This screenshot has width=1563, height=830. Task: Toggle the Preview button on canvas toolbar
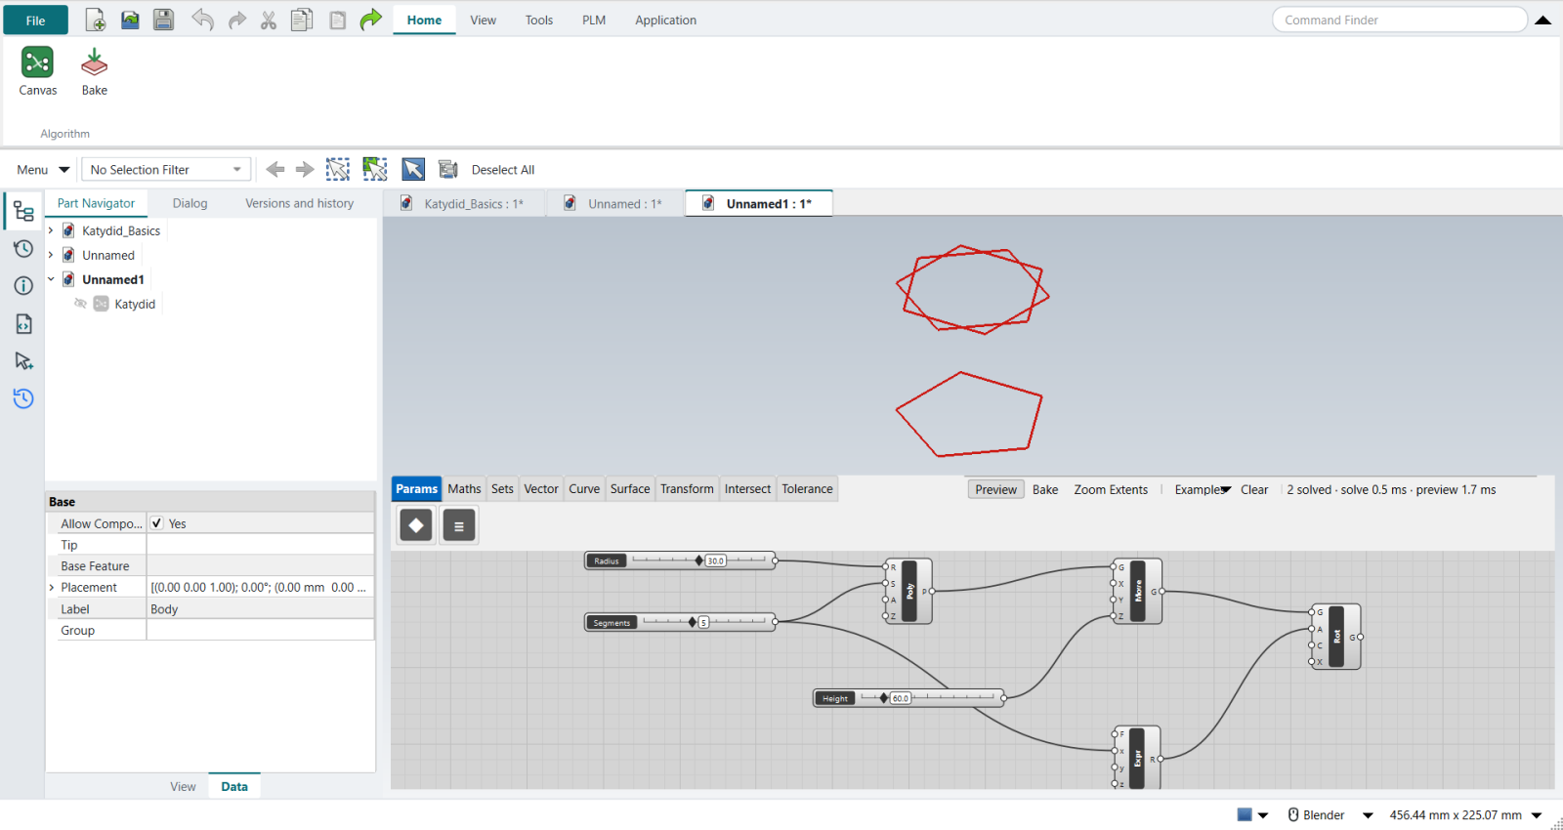(995, 489)
